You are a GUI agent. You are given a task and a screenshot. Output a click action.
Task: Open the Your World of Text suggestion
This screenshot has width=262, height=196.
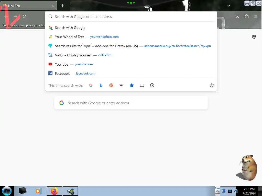pyautogui.click(x=131, y=37)
